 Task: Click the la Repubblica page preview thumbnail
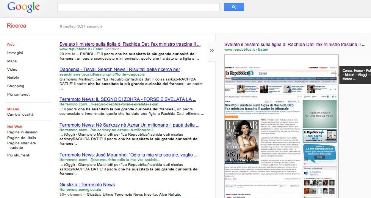(x=282, y=126)
